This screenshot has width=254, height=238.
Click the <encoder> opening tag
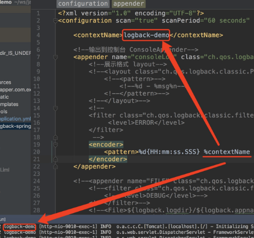pyautogui.click(x=106, y=144)
